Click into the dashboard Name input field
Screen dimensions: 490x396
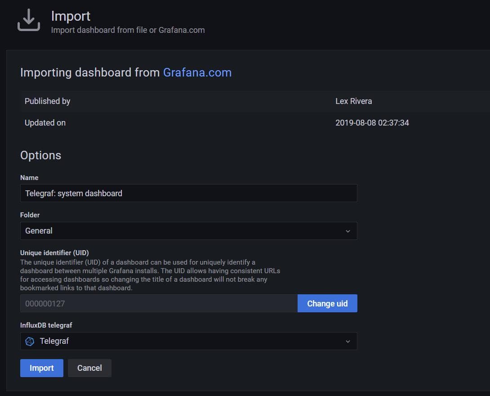click(188, 193)
